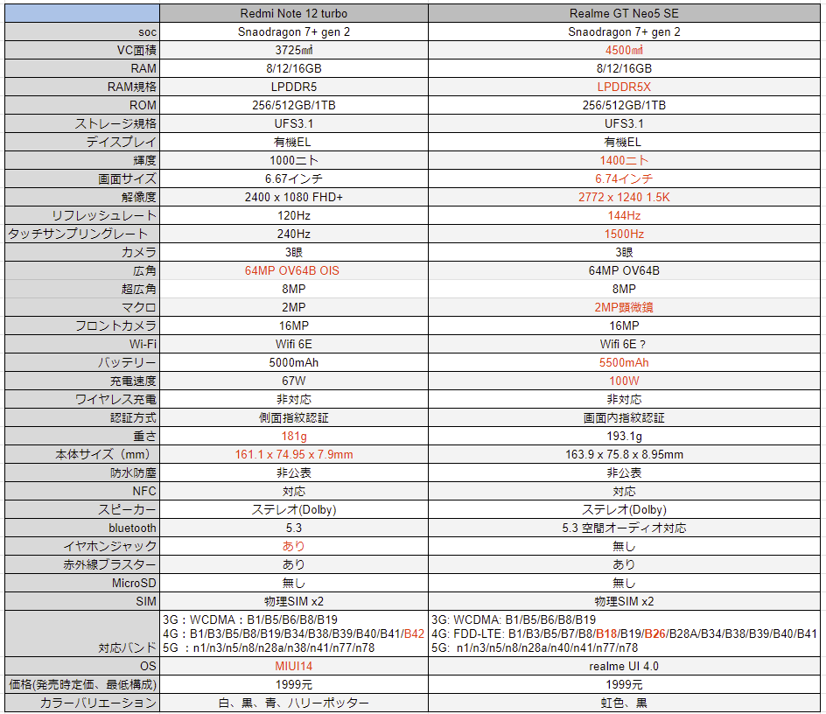Click the 'RAM規格' row label

click(82, 87)
